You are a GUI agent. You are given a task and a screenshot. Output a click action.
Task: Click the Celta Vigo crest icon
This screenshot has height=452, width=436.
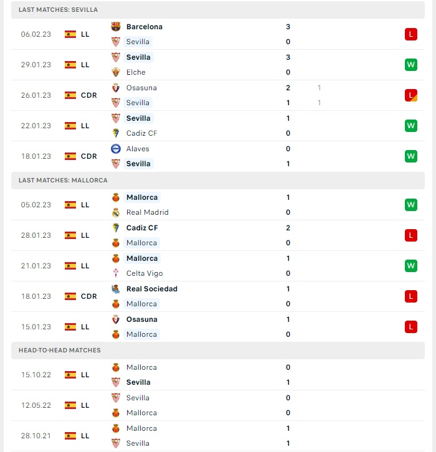[116, 273]
